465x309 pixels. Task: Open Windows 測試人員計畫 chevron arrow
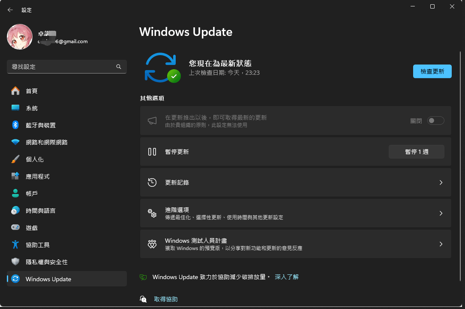[441, 244]
